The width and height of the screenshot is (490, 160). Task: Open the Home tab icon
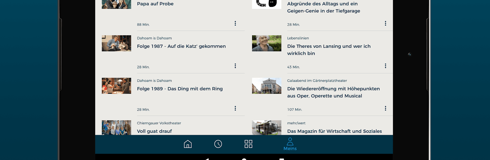(188, 144)
